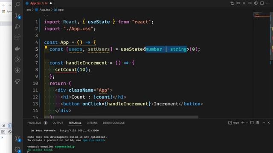The image size is (273, 153).
Task: Select the TERMINAL tab
Action: pos(75,123)
